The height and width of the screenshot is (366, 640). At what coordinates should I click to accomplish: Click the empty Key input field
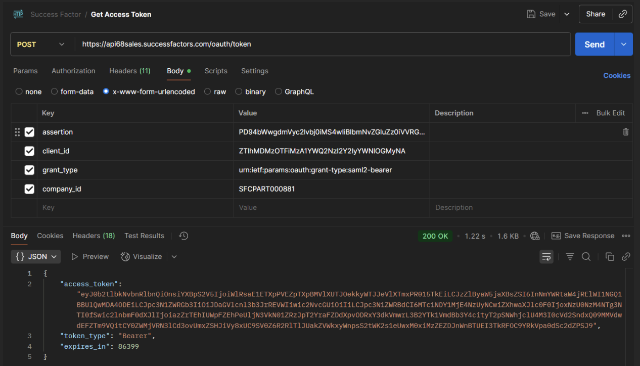click(x=135, y=208)
